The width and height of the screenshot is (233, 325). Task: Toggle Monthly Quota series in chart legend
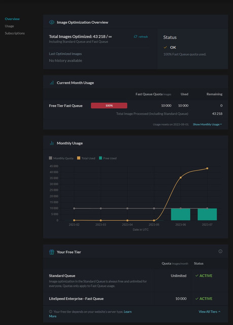[61, 158]
